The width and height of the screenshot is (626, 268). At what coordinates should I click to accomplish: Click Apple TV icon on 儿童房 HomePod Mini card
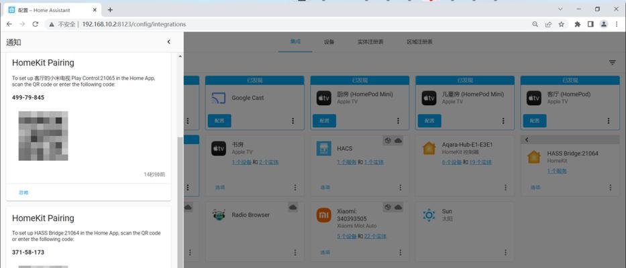(429, 98)
